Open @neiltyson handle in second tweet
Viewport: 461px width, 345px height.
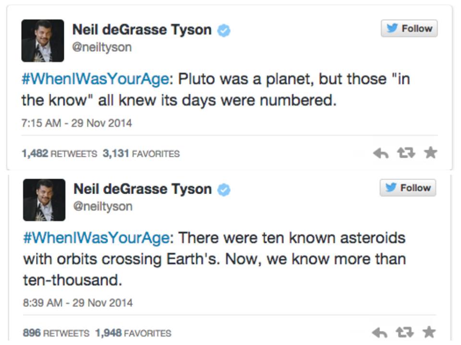pos(103,207)
